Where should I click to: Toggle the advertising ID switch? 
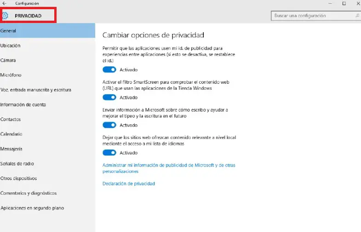(x=109, y=70)
